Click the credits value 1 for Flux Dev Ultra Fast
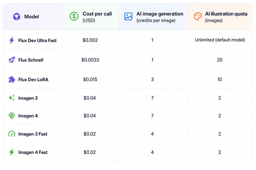256x170 pixels. point(152,40)
